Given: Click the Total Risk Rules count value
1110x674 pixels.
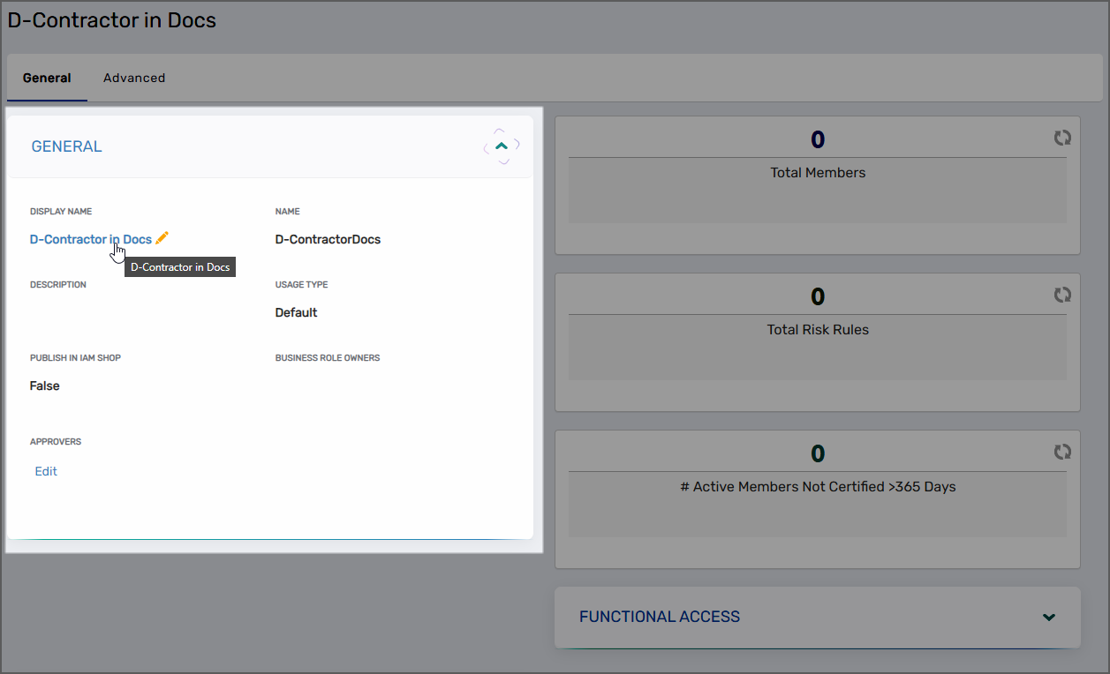Looking at the screenshot, I should click(x=818, y=296).
